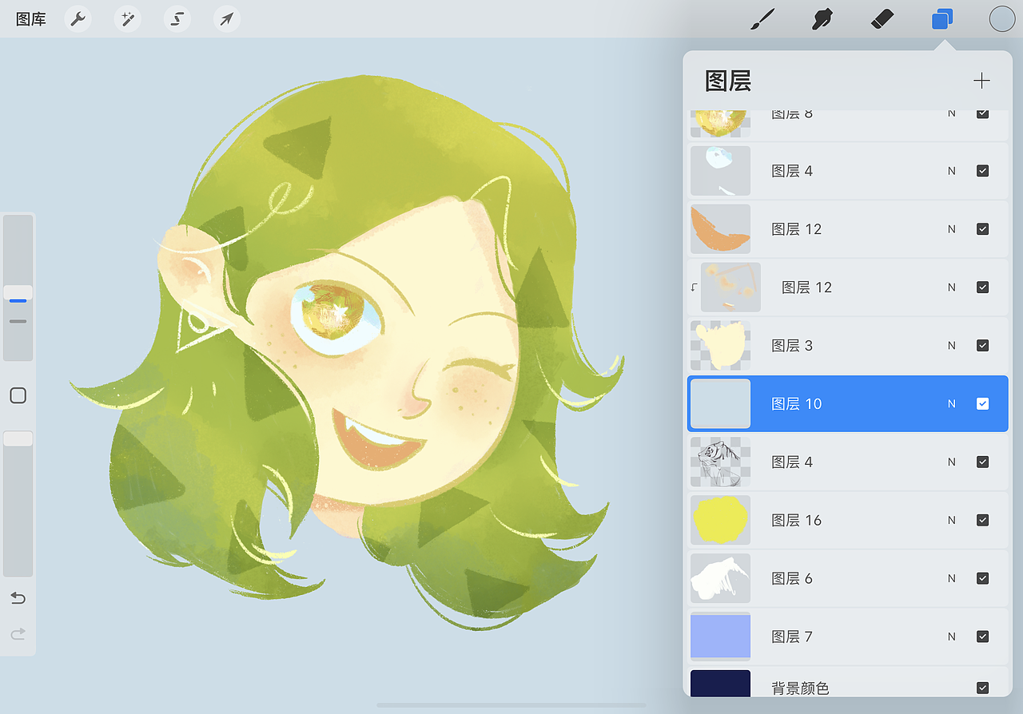Viewport: 1023px width, 714px height.
Task: Hide 图层 4 with the white-blue thumbnail
Action: (982, 171)
